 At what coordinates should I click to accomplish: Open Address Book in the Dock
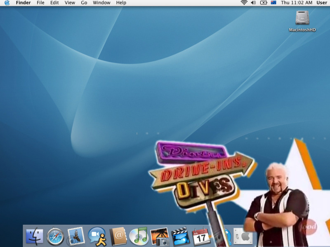[118, 236]
